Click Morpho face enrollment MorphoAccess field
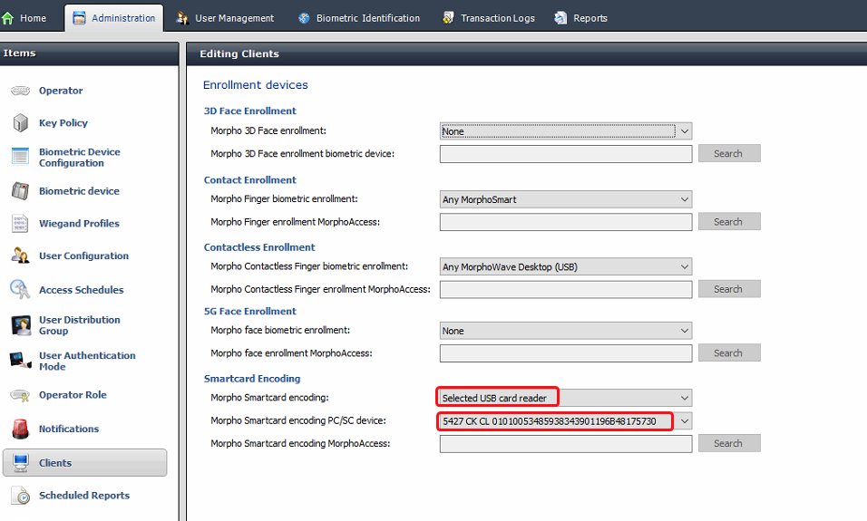This screenshot has height=521, width=867. click(566, 353)
